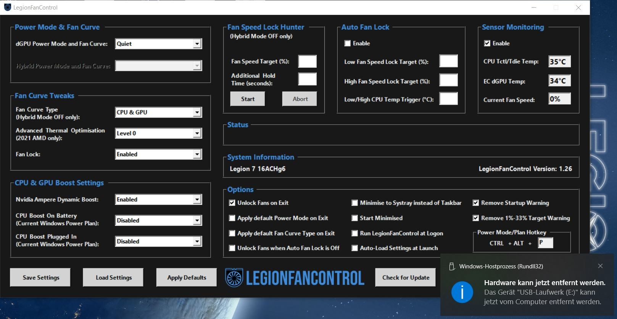Click Legion 7 16ACHg6 system text
617x319 pixels.
(258, 169)
